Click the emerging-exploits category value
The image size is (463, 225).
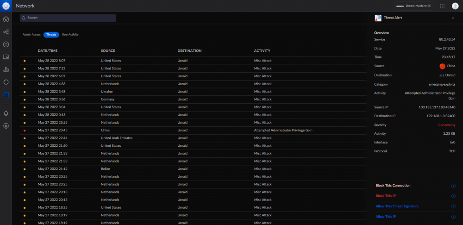pos(442,84)
